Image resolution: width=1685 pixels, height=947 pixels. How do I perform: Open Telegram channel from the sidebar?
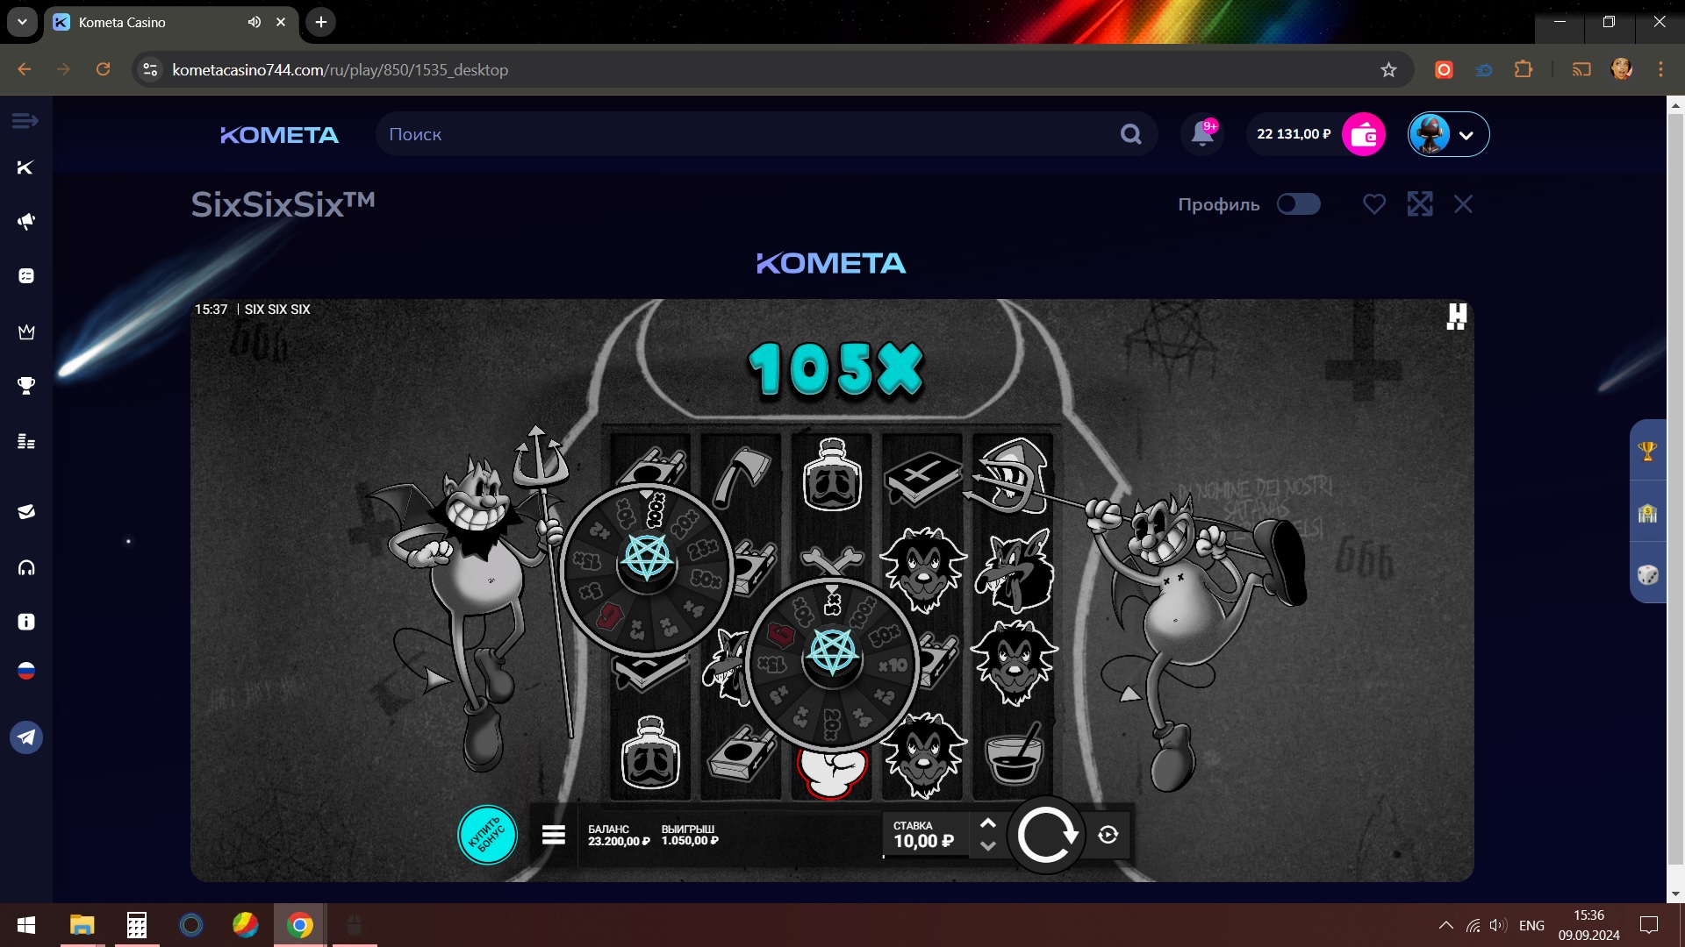tap(26, 737)
